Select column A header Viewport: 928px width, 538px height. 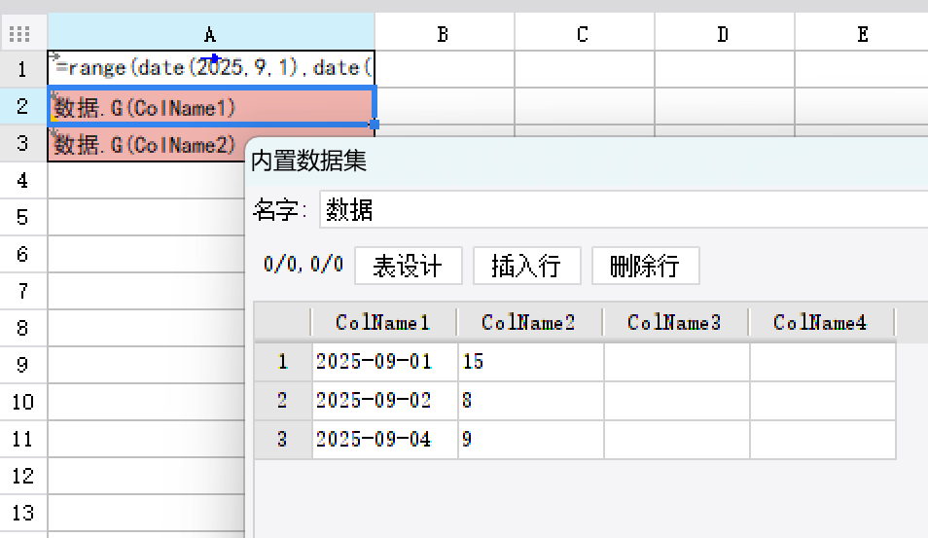point(210,34)
